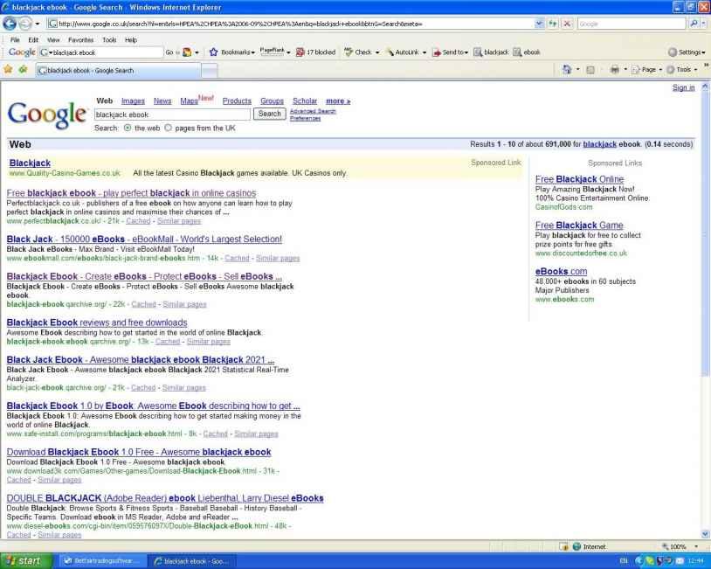Click the Windows Start button
The width and height of the screenshot is (711, 569).
27,560
